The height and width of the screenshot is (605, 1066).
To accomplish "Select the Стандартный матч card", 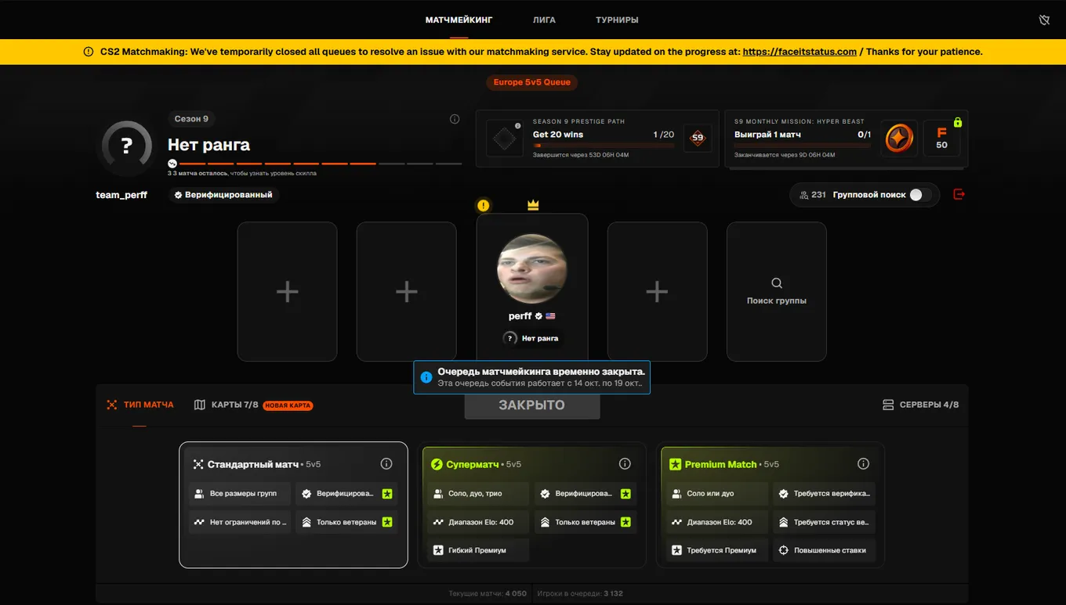I will [293, 505].
